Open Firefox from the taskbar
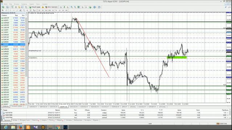 click(x=21, y=127)
